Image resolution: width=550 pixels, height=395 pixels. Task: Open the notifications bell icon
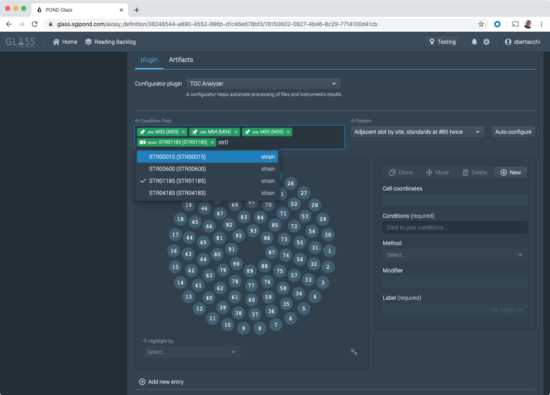point(474,41)
